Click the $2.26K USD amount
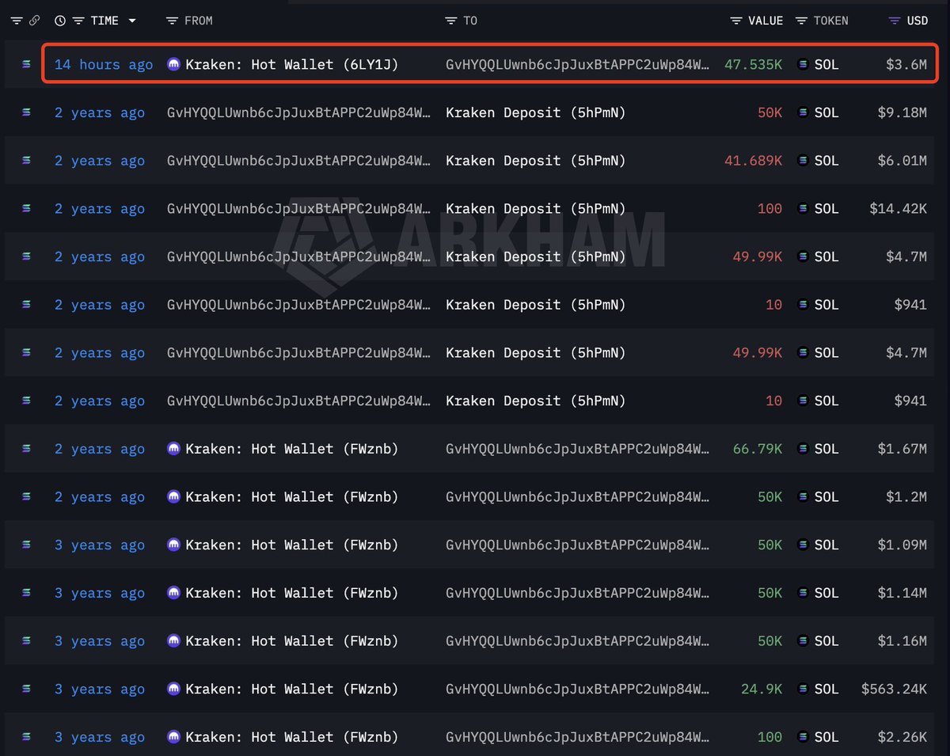 (902, 737)
